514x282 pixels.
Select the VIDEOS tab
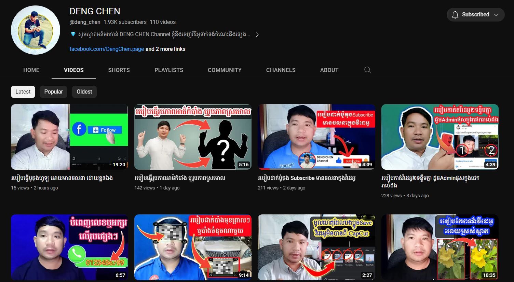pyautogui.click(x=74, y=70)
